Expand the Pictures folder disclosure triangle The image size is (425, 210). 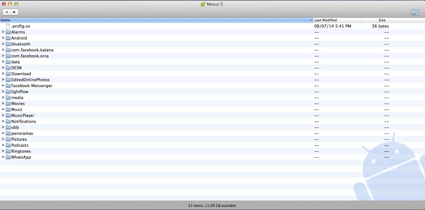tap(3, 139)
